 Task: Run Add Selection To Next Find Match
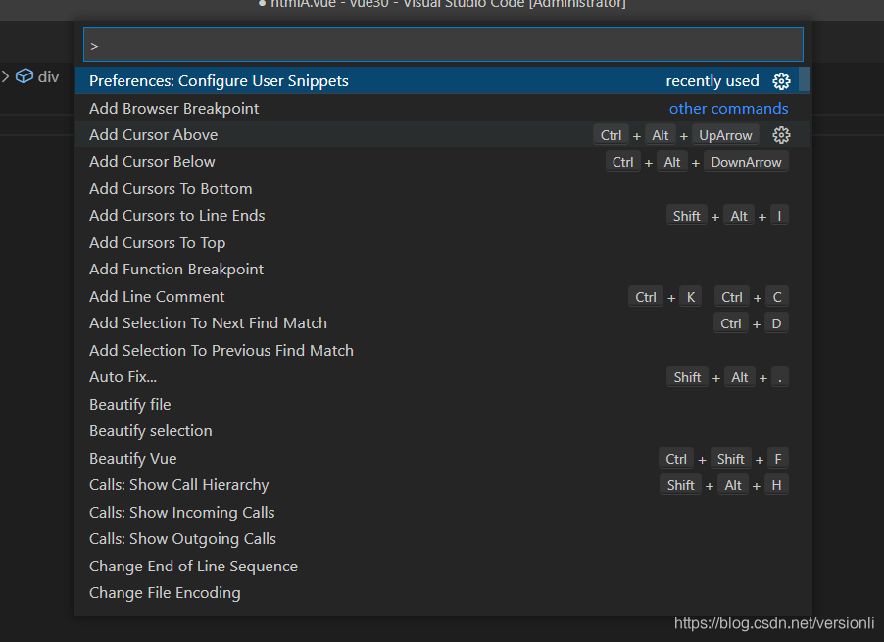[443, 323]
